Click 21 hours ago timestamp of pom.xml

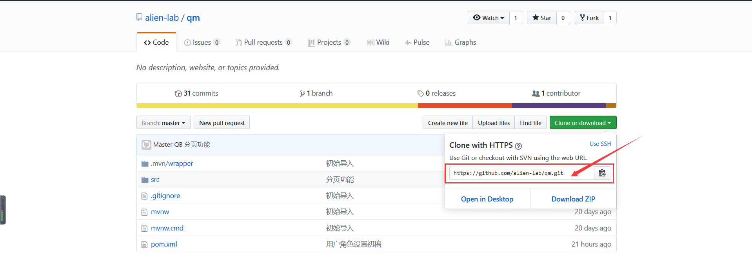tap(591, 244)
